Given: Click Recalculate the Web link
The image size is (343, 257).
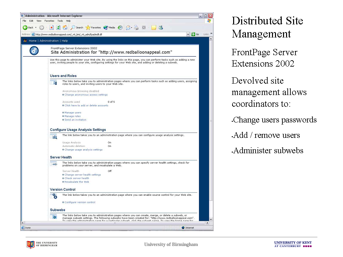Looking at the screenshot, I should pos(77,182).
